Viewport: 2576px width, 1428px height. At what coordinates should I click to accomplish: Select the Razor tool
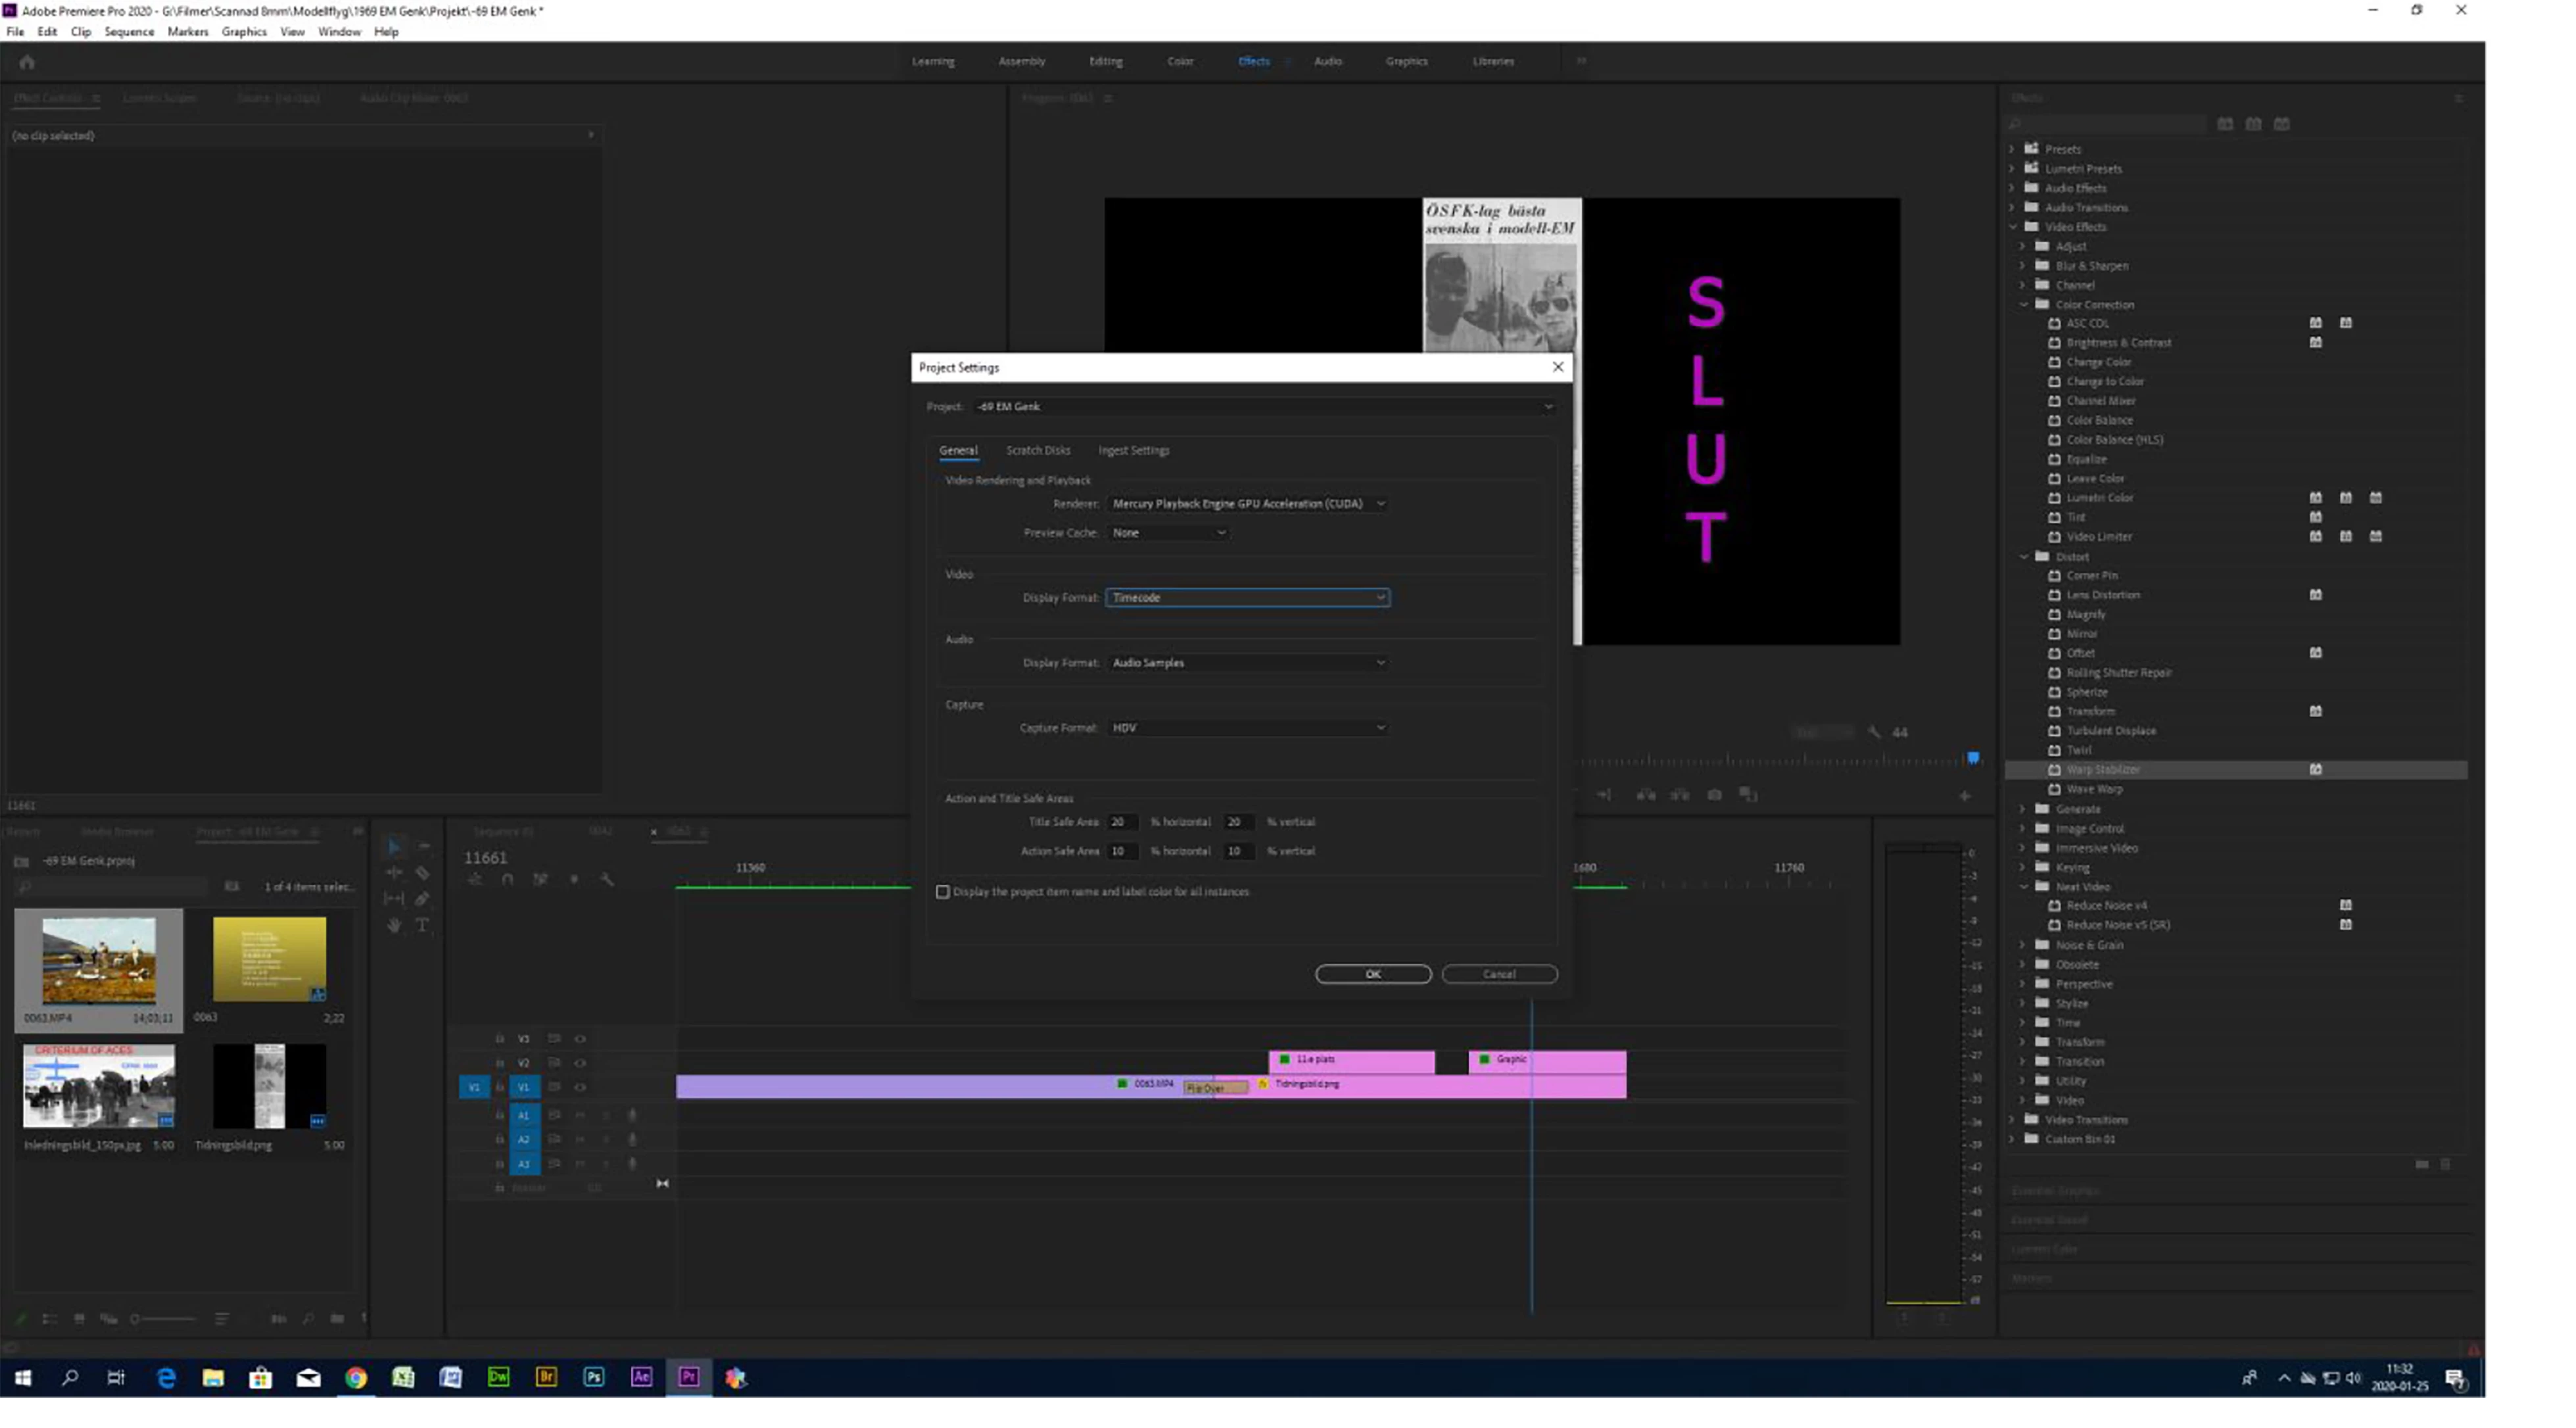pos(422,873)
